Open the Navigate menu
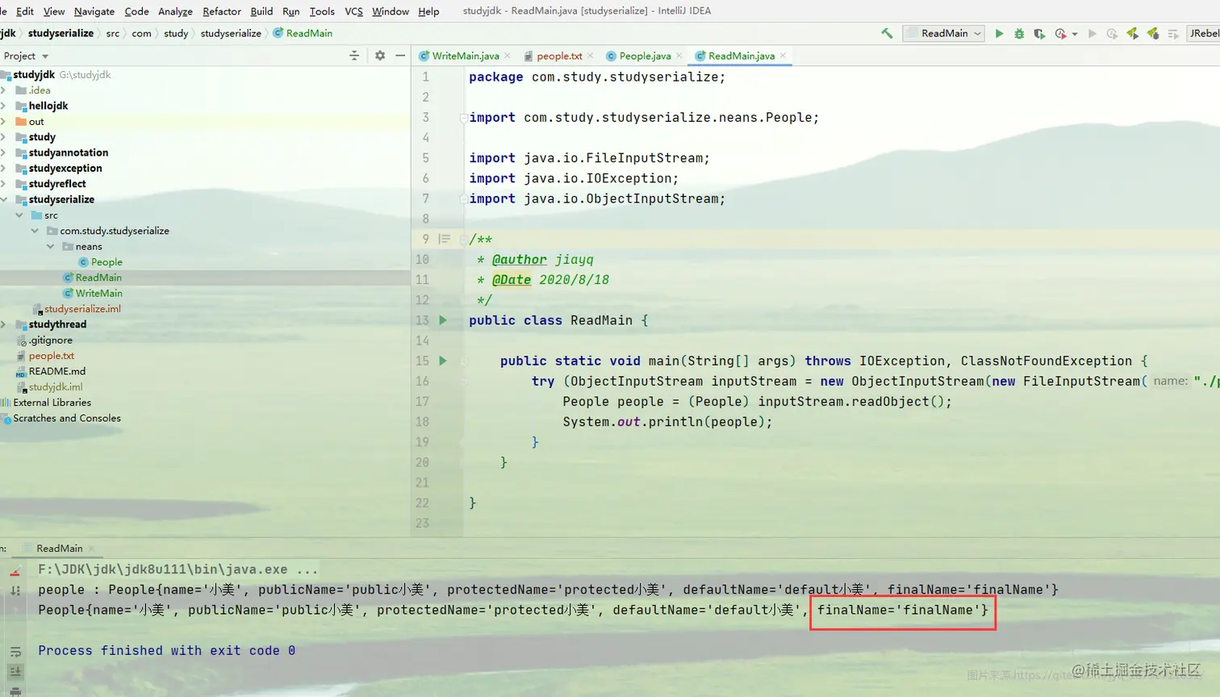 click(94, 11)
